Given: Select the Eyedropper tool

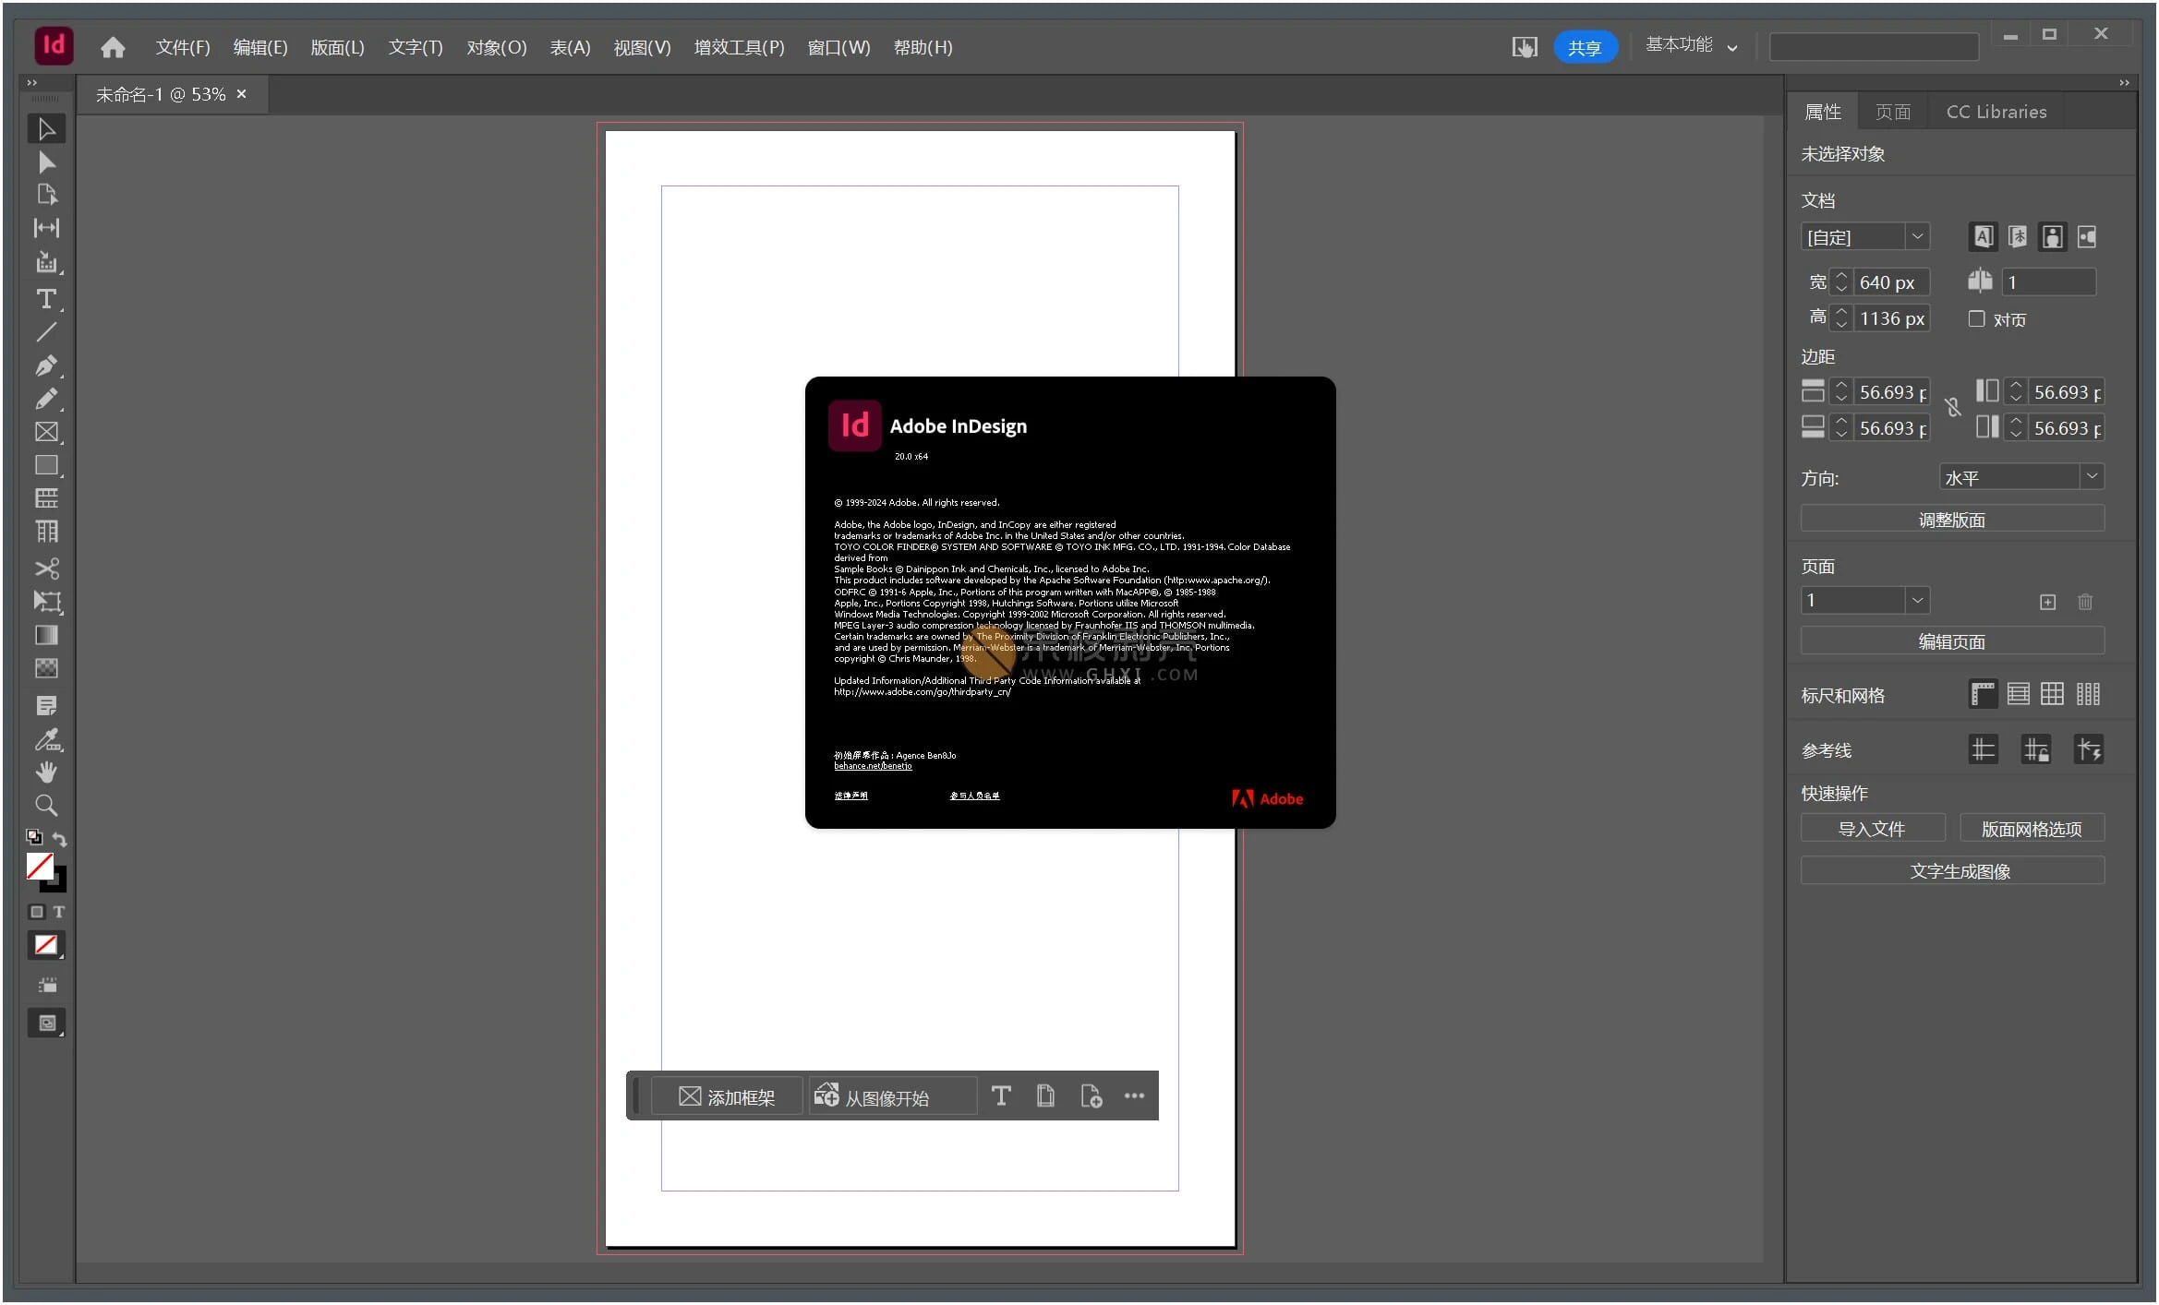Looking at the screenshot, I should pyautogui.click(x=46, y=740).
